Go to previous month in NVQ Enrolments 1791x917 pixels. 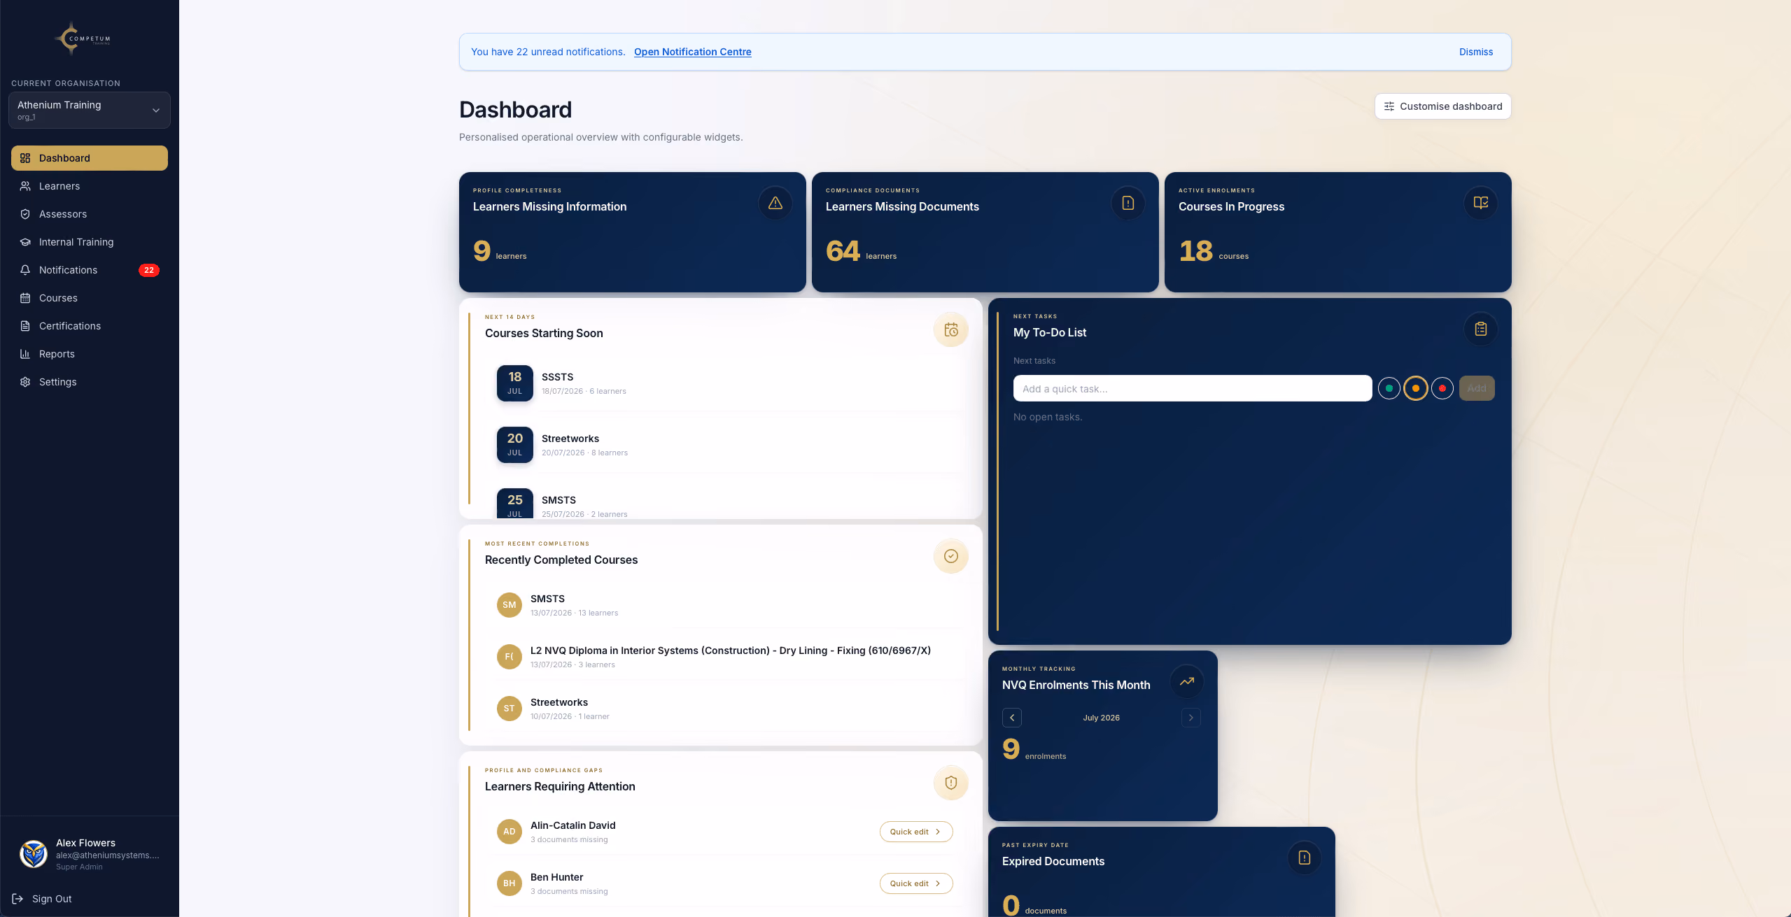tap(1011, 718)
